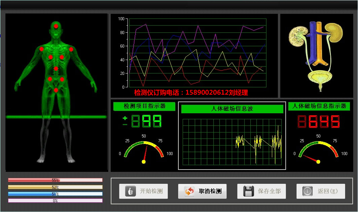Click the red dot on the right shoulder
The image size is (358, 212).
tap(71, 49)
